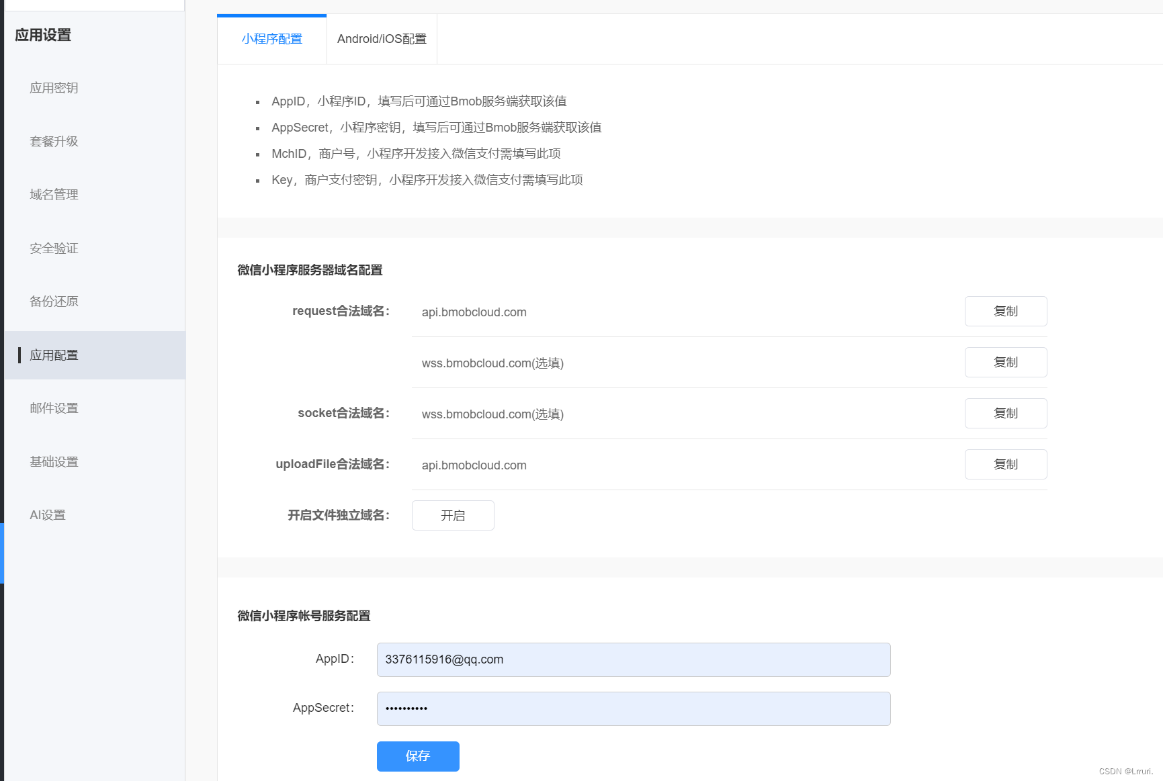This screenshot has width=1163, height=781.
Task: Click the 保存 button to save settings
Action: [418, 756]
